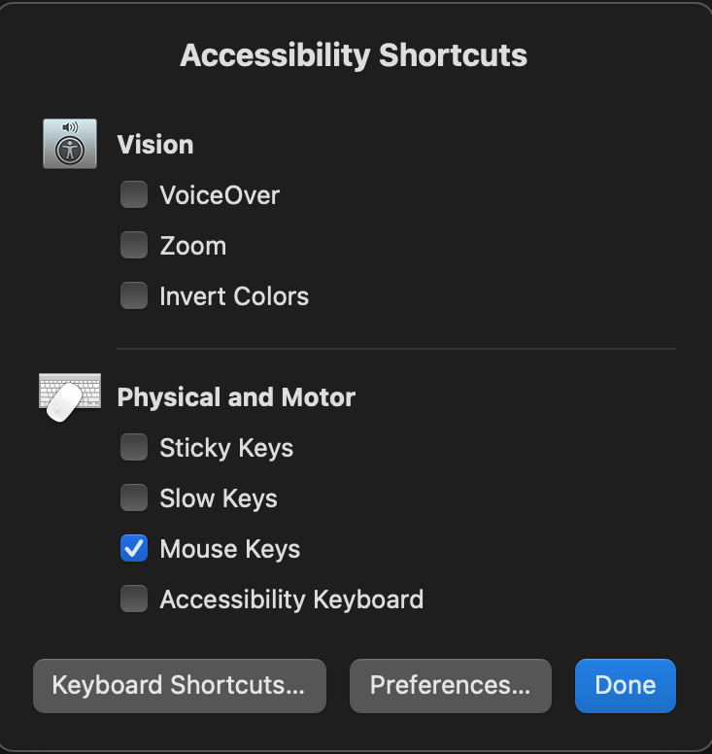Open the Keyboard Shortcuts… button
The image size is (712, 754).
pyautogui.click(x=179, y=686)
